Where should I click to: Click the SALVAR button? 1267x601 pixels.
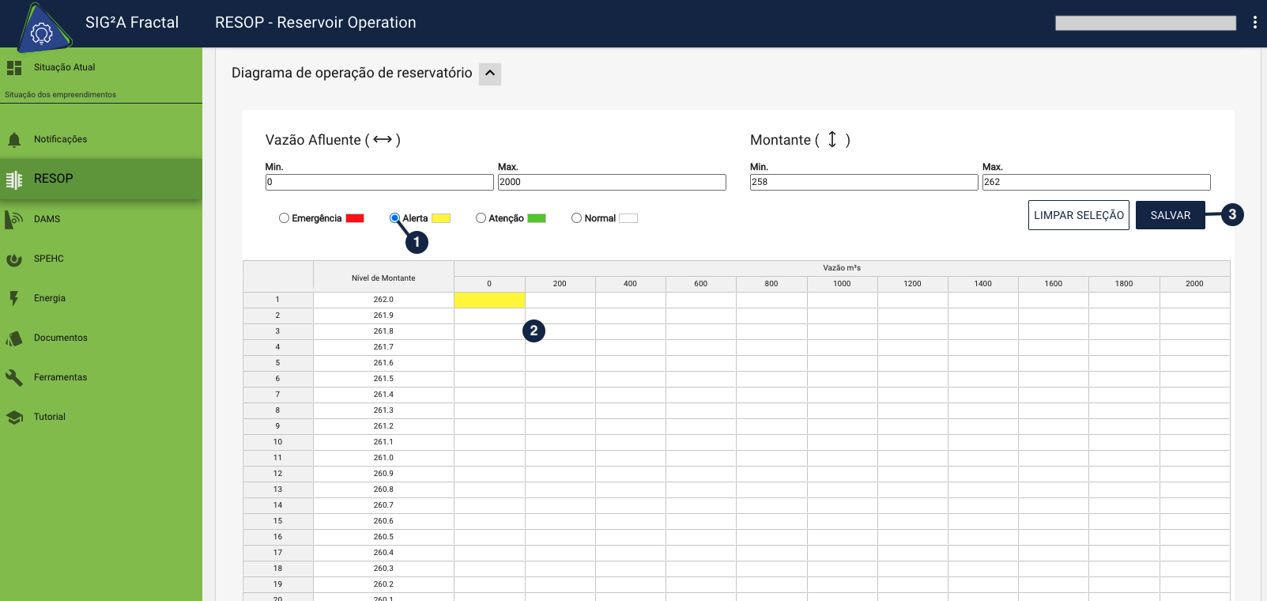click(x=1171, y=215)
